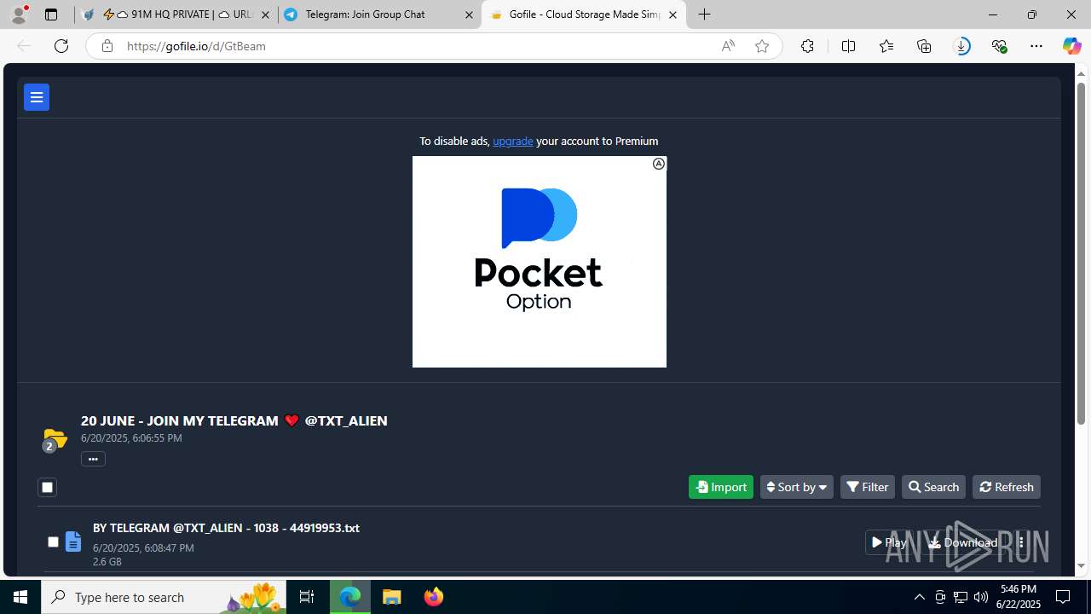Check the box for 44919953.txt file
This screenshot has height=614, width=1091.
click(53, 542)
